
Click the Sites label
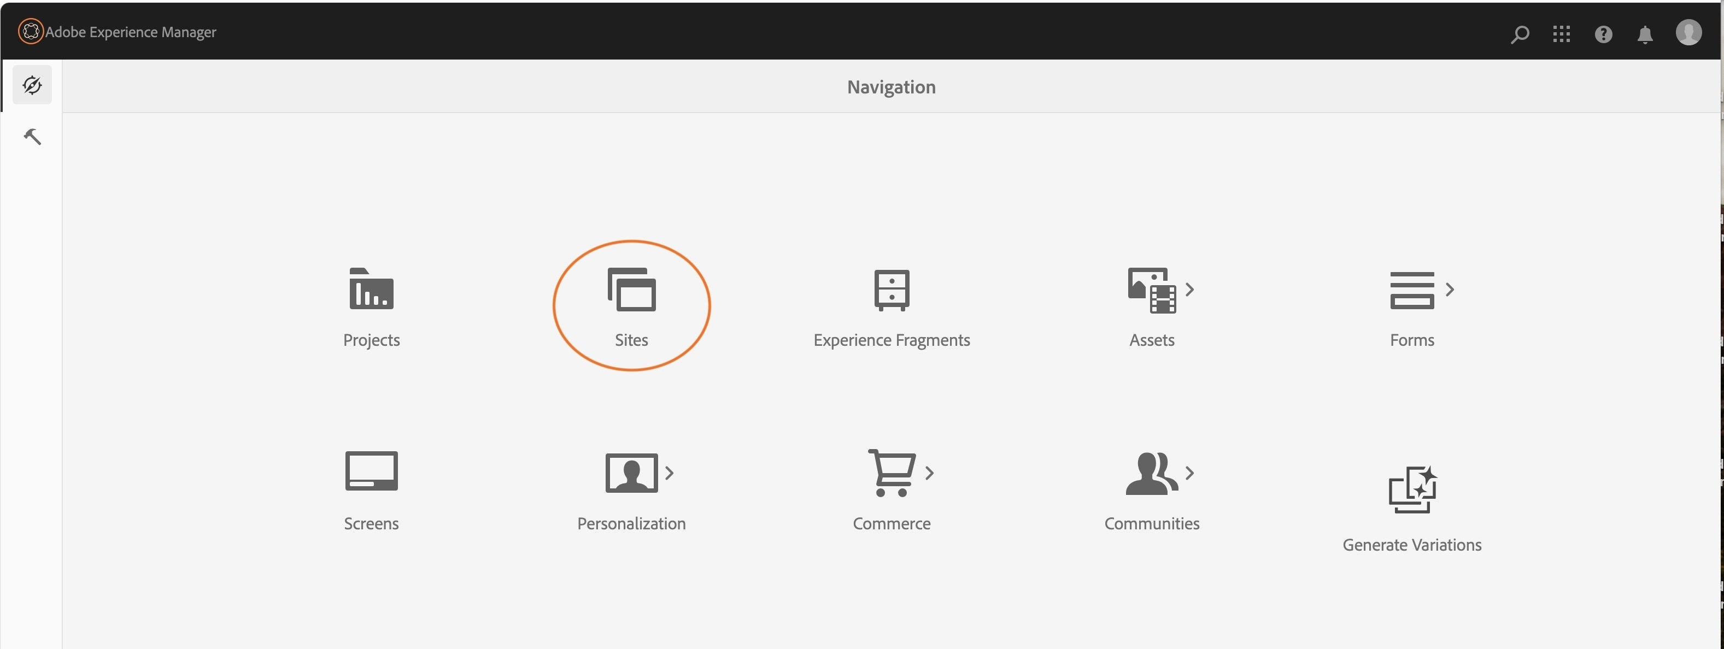pyautogui.click(x=631, y=340)
